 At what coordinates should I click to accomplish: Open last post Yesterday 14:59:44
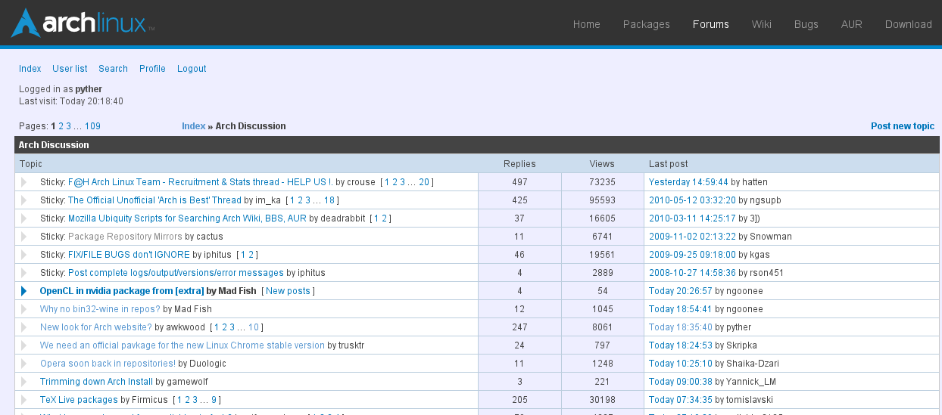click(688, 182)
